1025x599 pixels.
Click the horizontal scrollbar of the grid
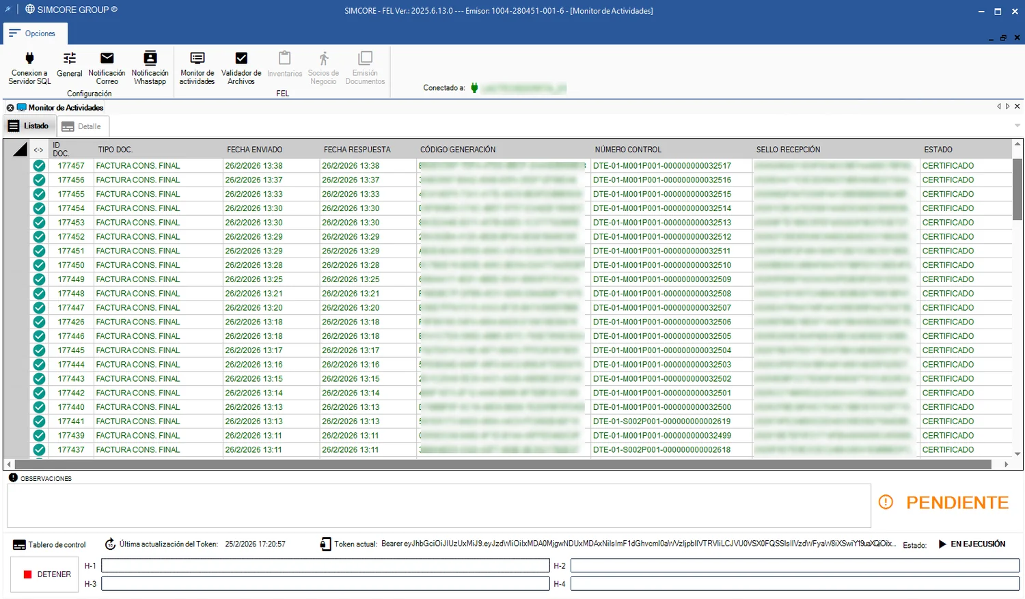tap(502, 464)
